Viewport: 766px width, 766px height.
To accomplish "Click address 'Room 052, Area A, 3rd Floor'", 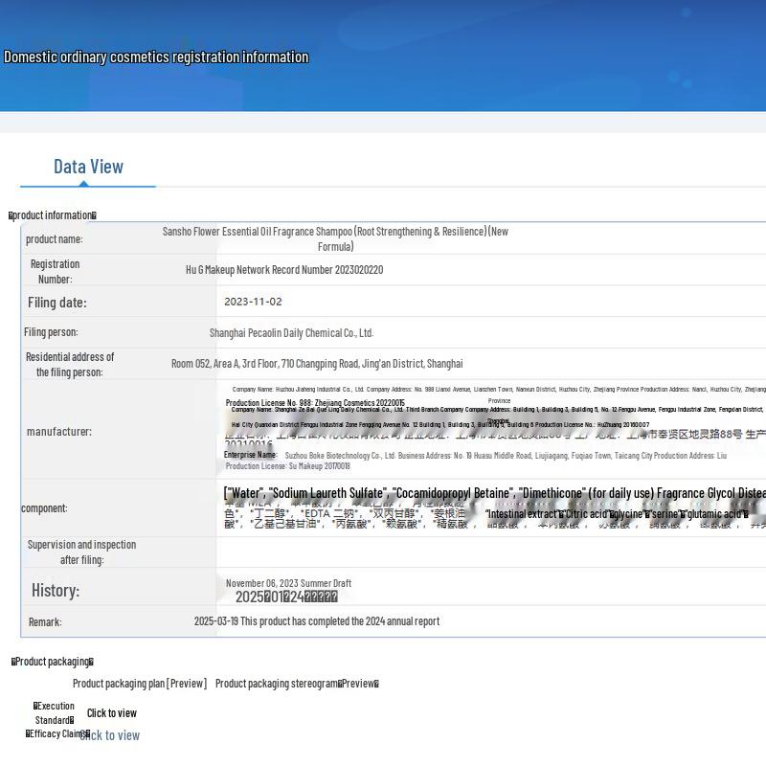I will pyautogui.click(x=317, y=364).
